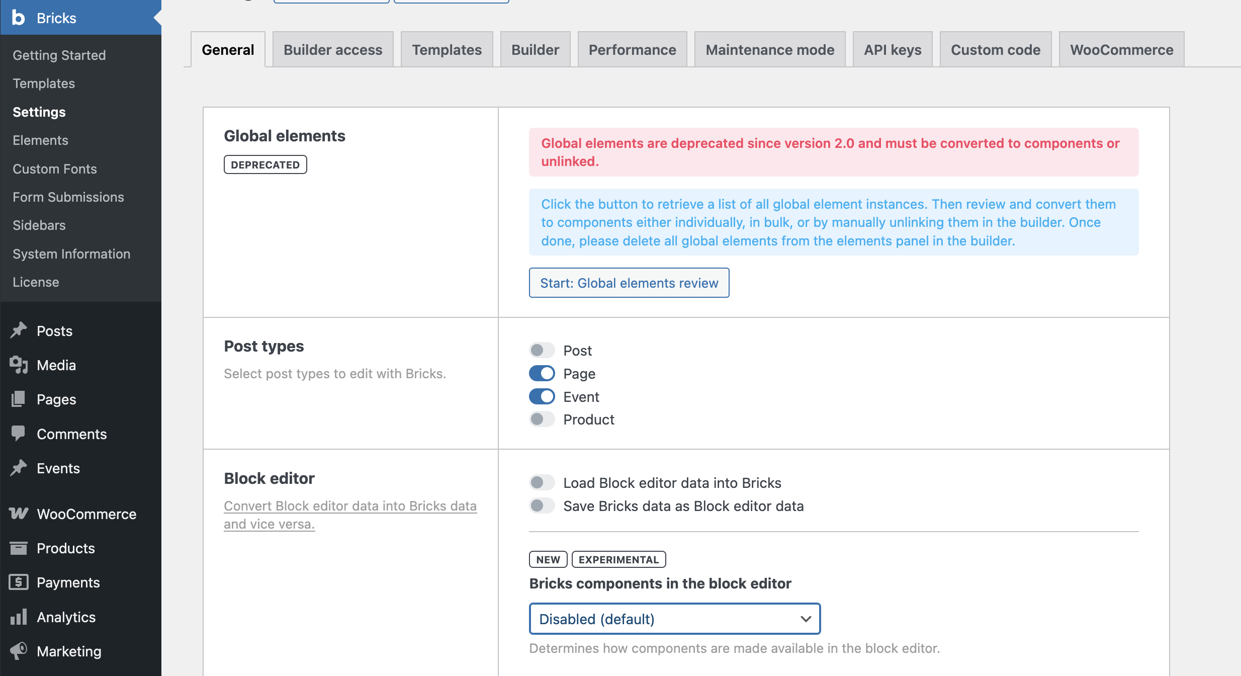1241x676 pixels.
Task: Click the Pages icon in sidebar
Action: click(x=19, y=399)
